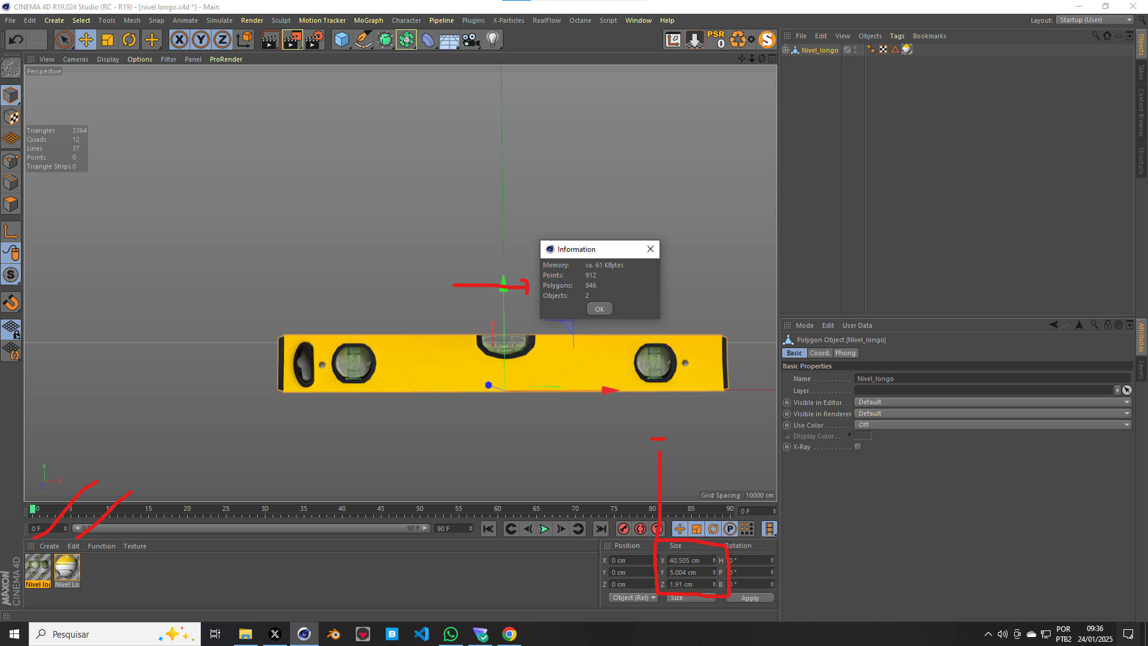Open the MoGraph menu
Screen dimensions: 1148x646
[368, 20]
